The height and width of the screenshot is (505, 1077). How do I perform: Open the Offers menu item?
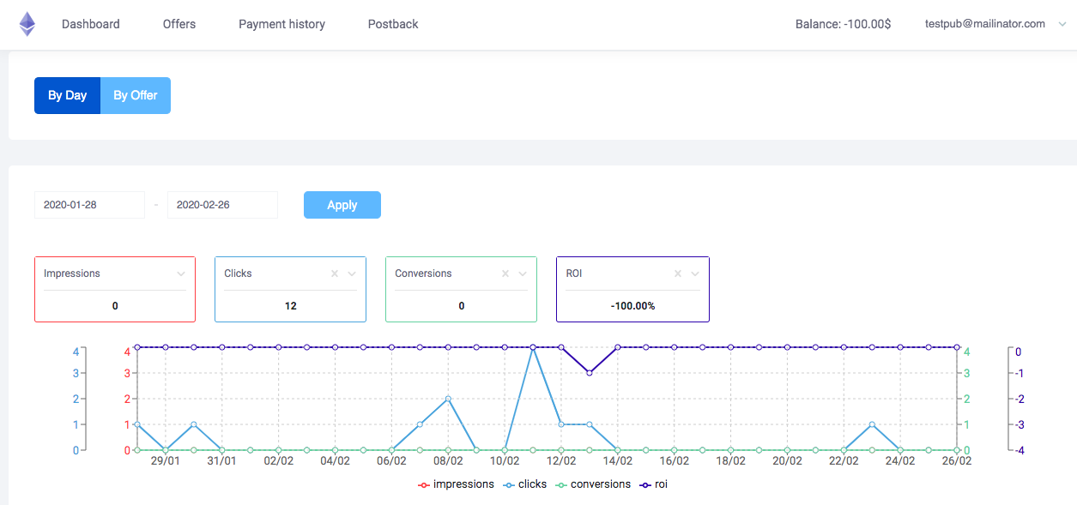[x=179, y=24]
